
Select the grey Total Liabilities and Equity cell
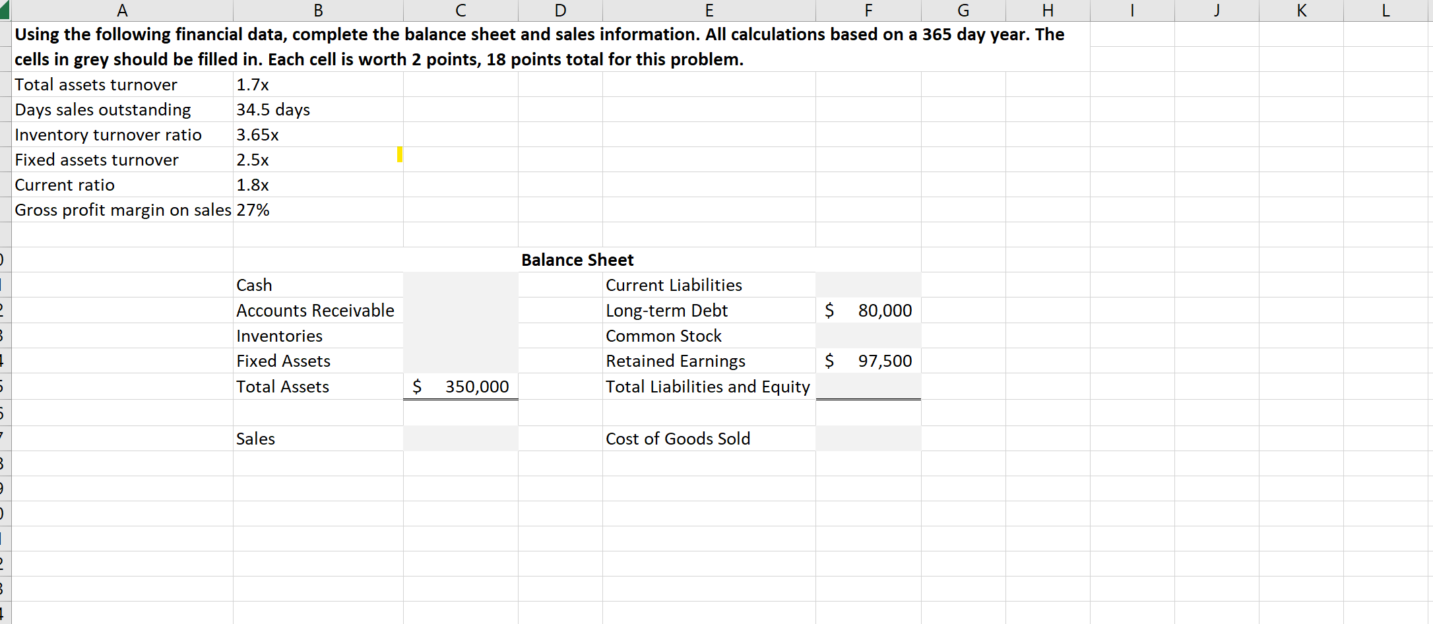click(868, 387)
